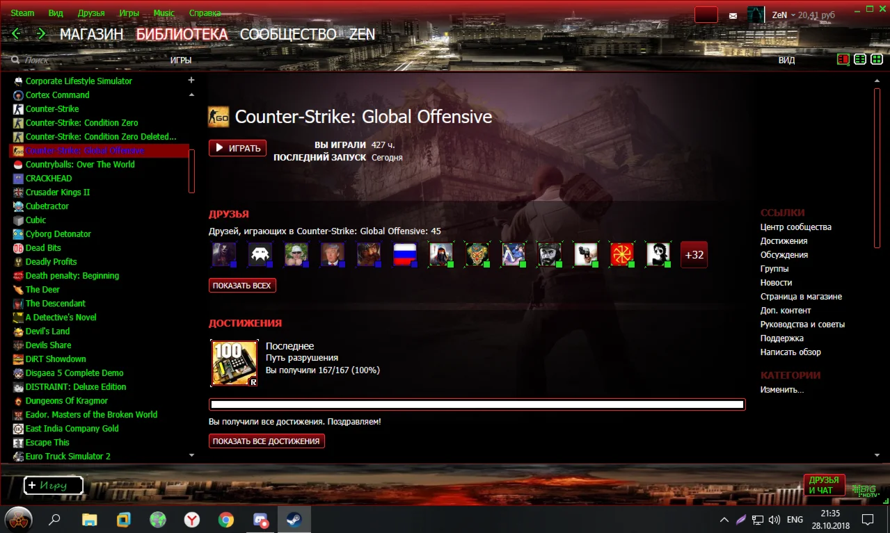Click the achievements progress bar
The height and width of the screenshot is (533, 890).
coord(477,404)
